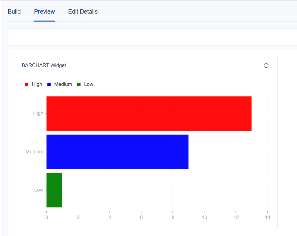Click the red High bar in chart
Screen dimensions: 297x236
click(149, 114)
